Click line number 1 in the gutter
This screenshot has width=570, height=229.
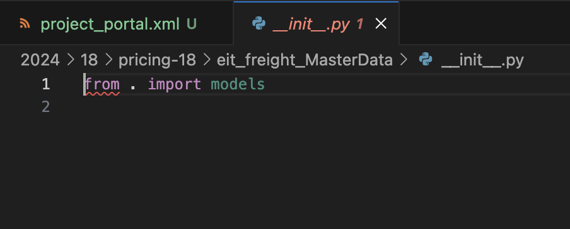tap(46, 84)
